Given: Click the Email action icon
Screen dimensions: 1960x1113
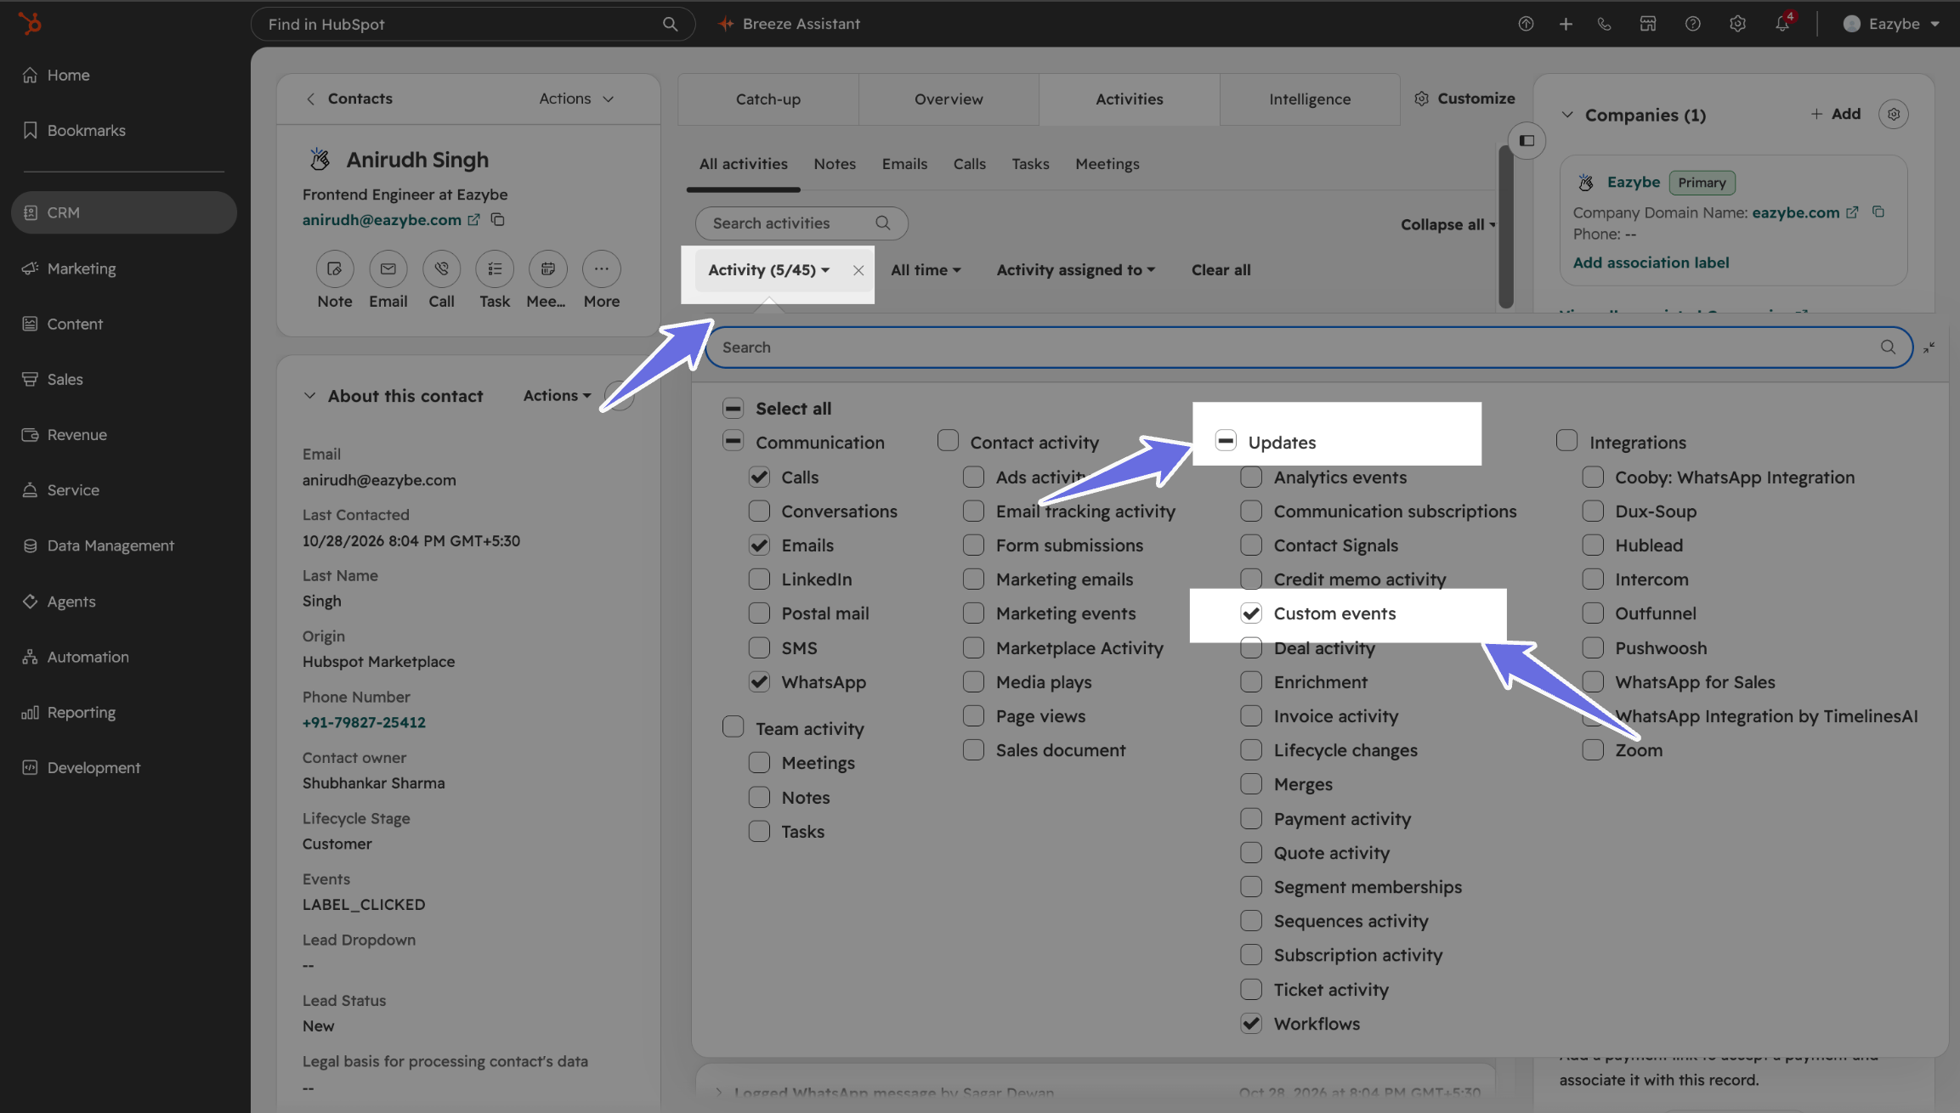Looking at the screenshot, I should point(388,269).
